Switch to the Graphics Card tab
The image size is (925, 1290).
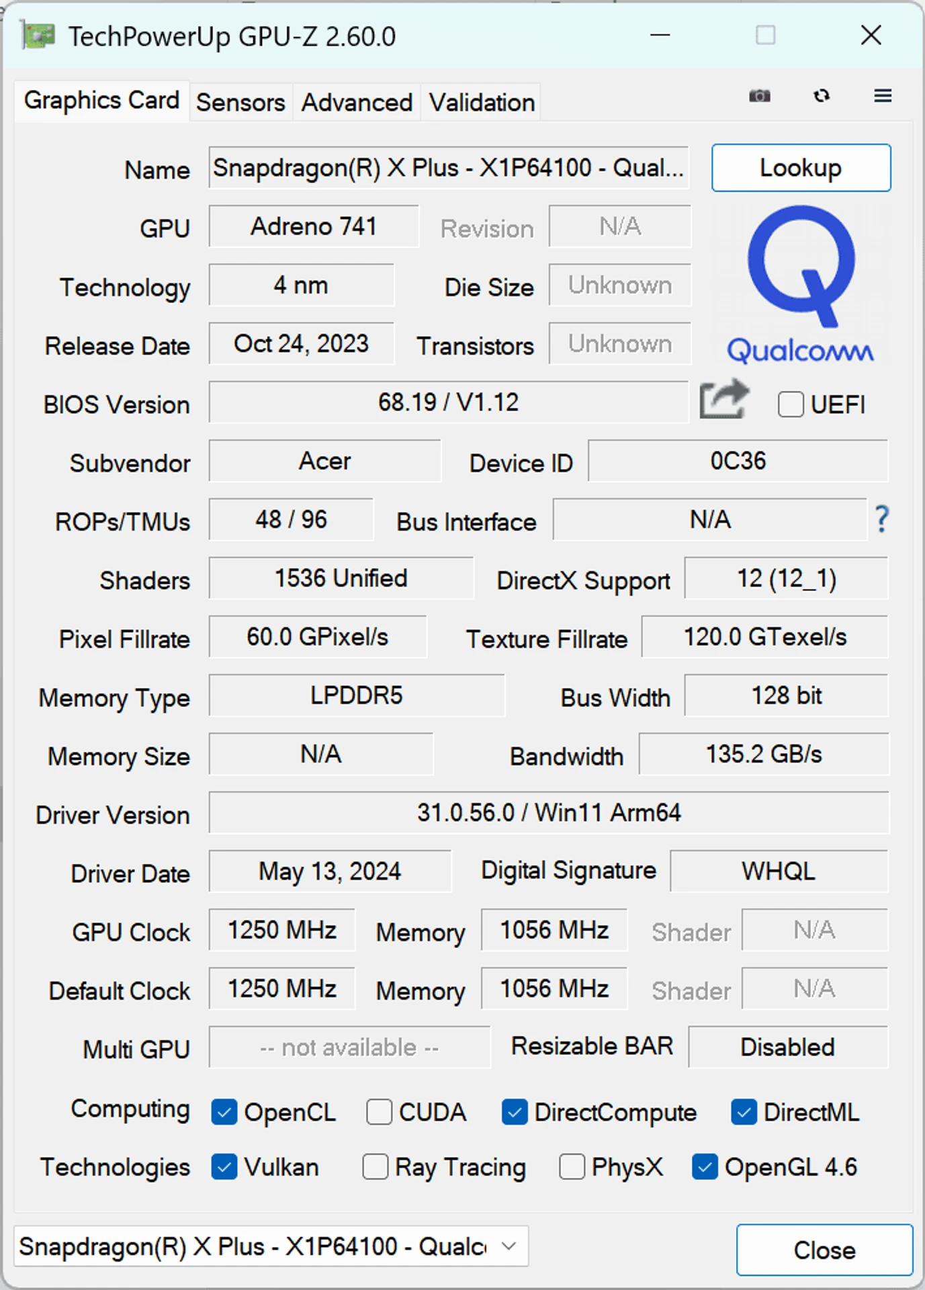tap(101, 101)
